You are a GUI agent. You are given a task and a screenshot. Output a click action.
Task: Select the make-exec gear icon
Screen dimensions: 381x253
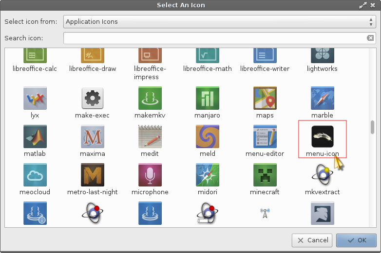(93, 98)
